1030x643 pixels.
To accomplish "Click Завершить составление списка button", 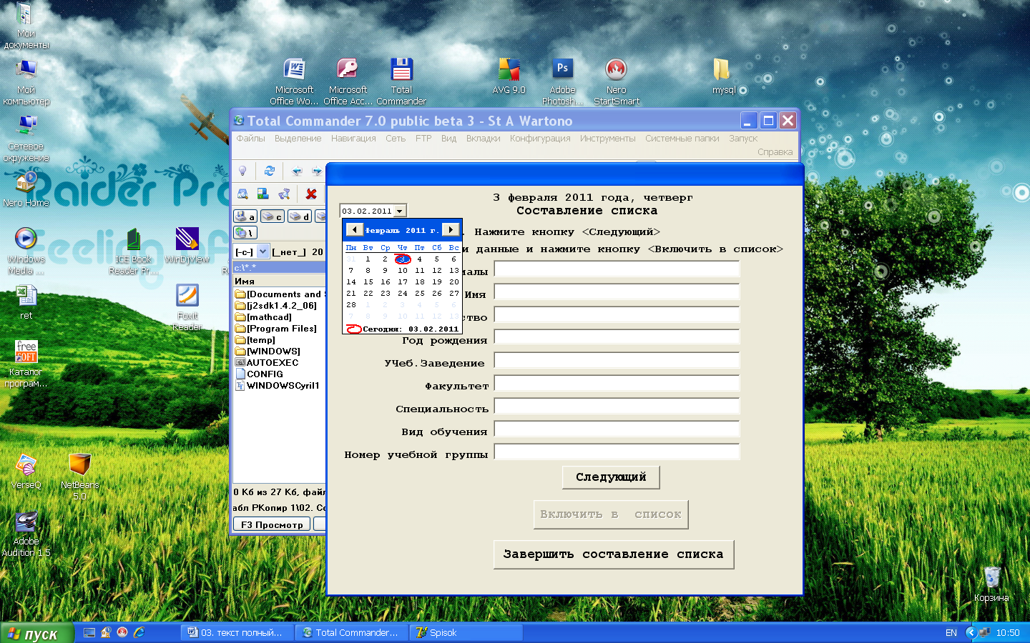I will coord(614,554).
